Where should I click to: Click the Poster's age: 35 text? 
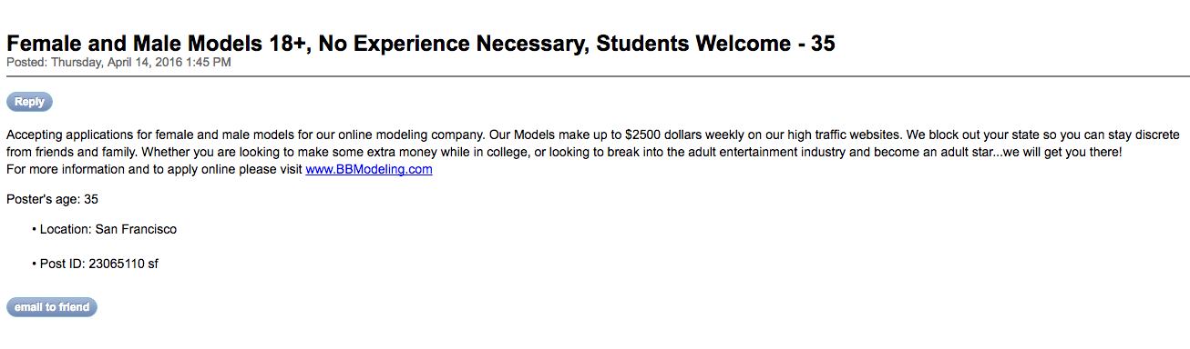point(52,199)
